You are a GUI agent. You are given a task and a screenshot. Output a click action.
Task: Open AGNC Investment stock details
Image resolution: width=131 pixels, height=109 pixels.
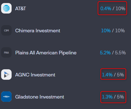pyautogui.click(x=35, y=75)
